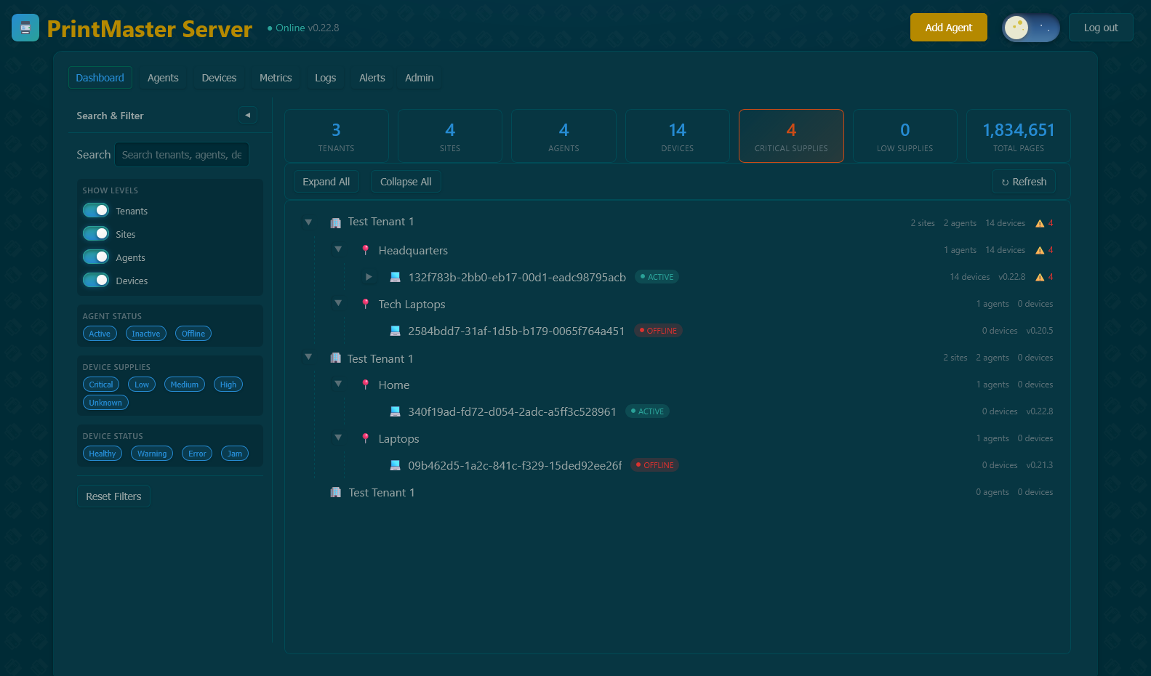Click the Laptops site pin icon

tap(366, 438)
